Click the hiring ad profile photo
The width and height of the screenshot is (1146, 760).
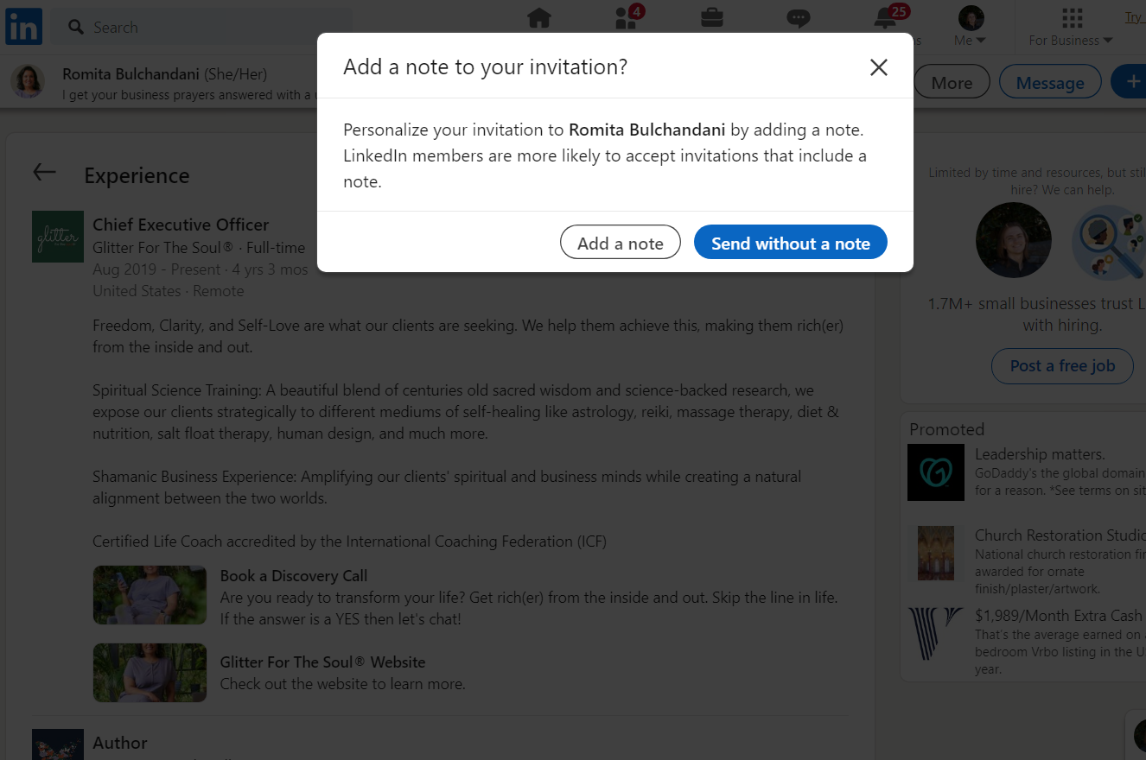click(1014, 241)
